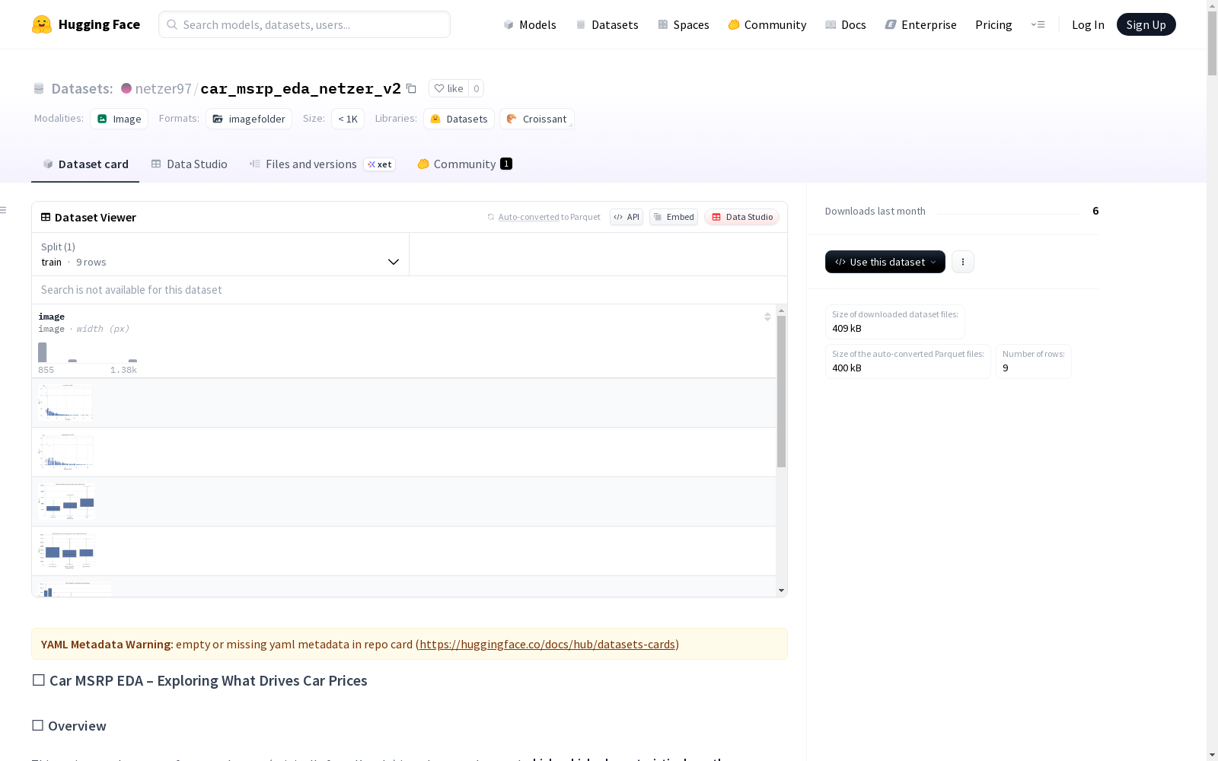Toggle the left sidebar table of contents icon
1218x761 pixels.
[4, 210]
